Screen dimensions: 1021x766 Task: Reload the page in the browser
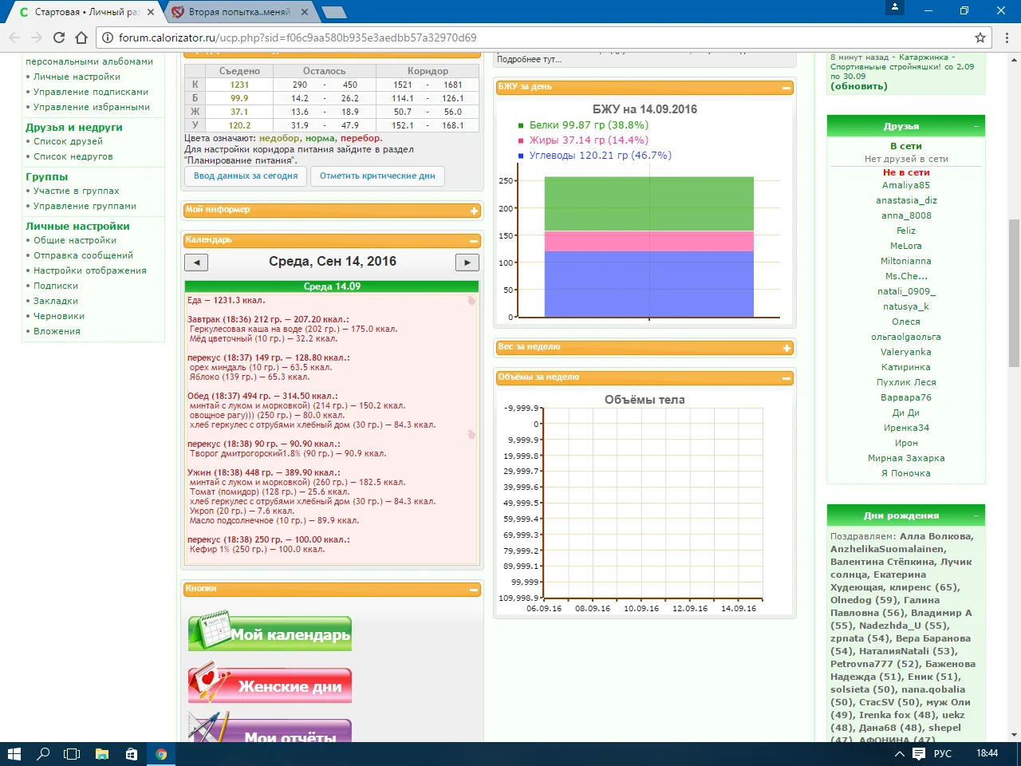59,38
